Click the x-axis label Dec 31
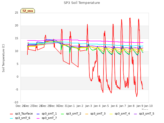164x123 pixels. point(63,106)
